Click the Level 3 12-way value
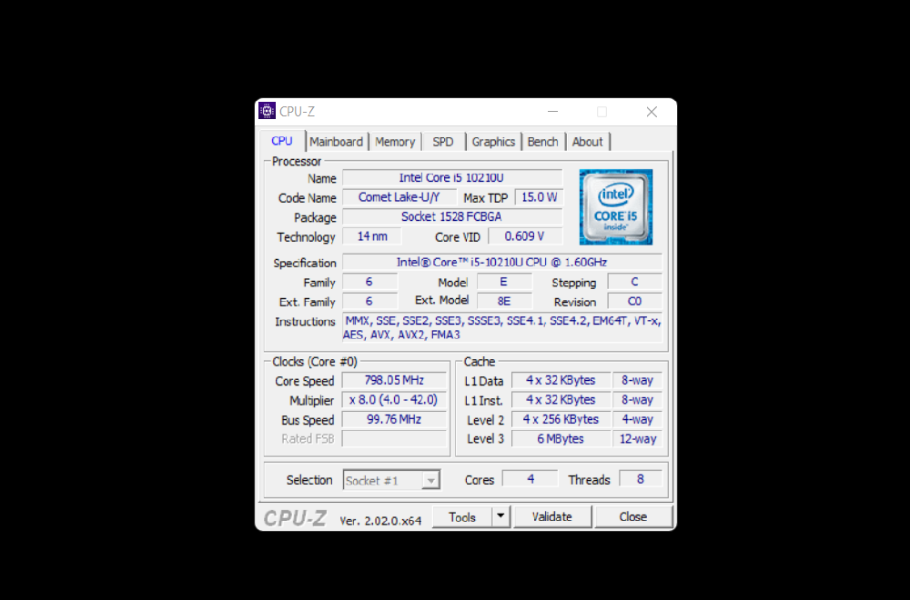This screenshot has width=910, height=600. [x=637, y=439]
